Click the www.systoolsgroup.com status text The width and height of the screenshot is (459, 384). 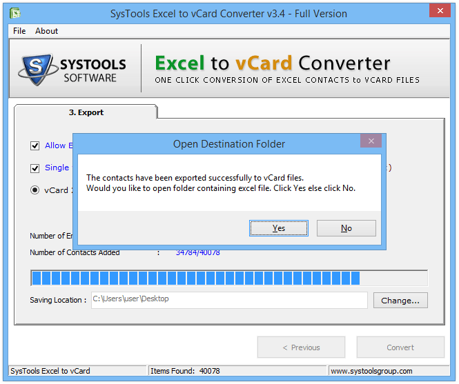[371, 371]
